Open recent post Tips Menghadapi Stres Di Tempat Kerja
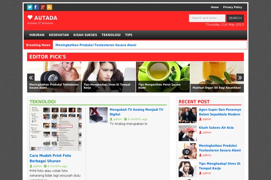Screen dimensions: 271x180 pyautogui.click(x=220, y=166)
